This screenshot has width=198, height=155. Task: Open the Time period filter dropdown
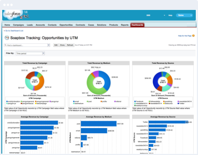point(30,53)
